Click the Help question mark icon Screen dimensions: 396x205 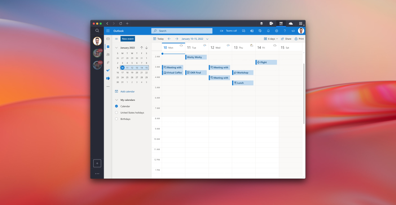click(x=285, y=31)
